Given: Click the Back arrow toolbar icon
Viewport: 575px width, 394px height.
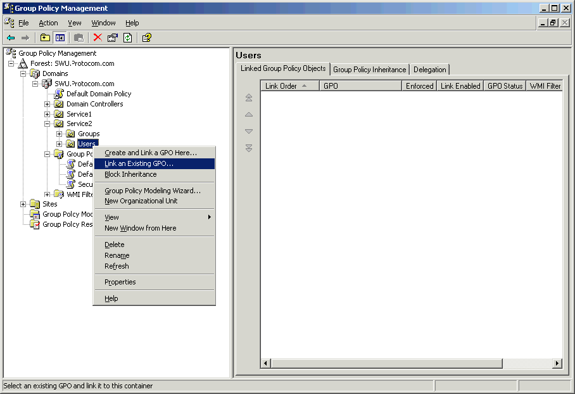Looking at the screenshot, I should coord(11,38).
